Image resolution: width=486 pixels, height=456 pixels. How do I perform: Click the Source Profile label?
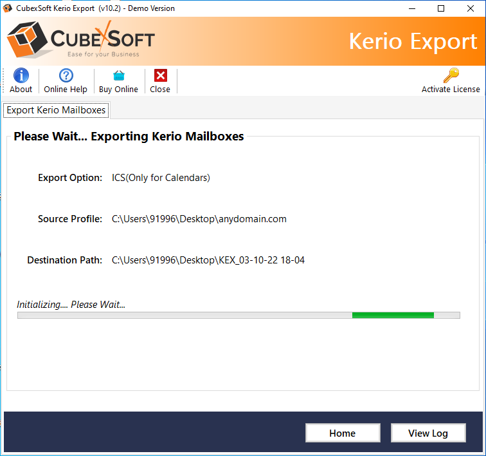pyautogui.click(x=70, y=219)
